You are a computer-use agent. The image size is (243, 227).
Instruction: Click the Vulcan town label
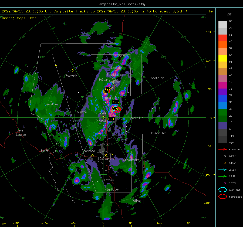click(137, 201)
